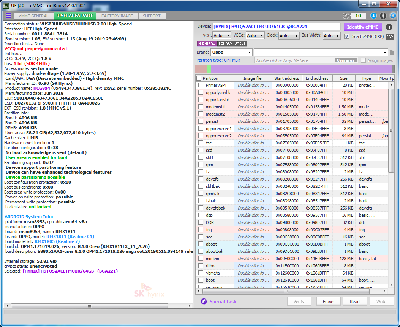Open the Clock dropdown

click(289, 35)
